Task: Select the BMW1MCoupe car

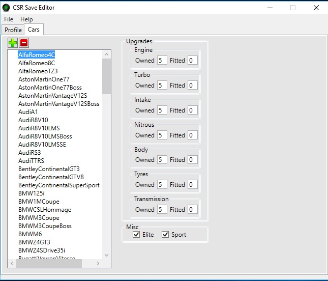Action: pyautogui.click(x=39, y=202)
